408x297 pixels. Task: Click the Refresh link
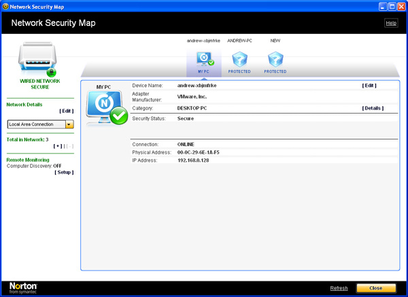coord(339,288)
